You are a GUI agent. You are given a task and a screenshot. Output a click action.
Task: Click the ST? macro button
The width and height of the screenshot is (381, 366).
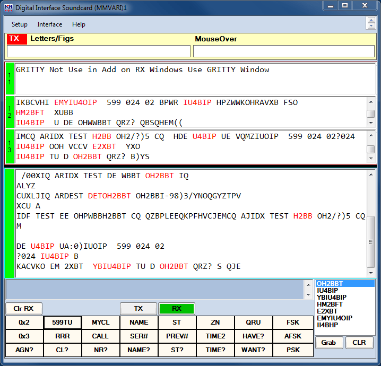pos(177,350)
